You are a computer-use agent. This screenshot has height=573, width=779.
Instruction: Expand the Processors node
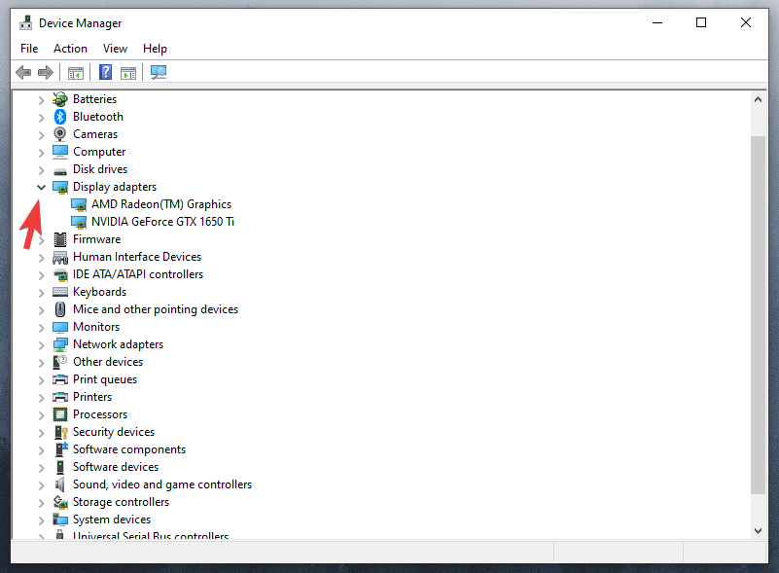pos(41,415)
